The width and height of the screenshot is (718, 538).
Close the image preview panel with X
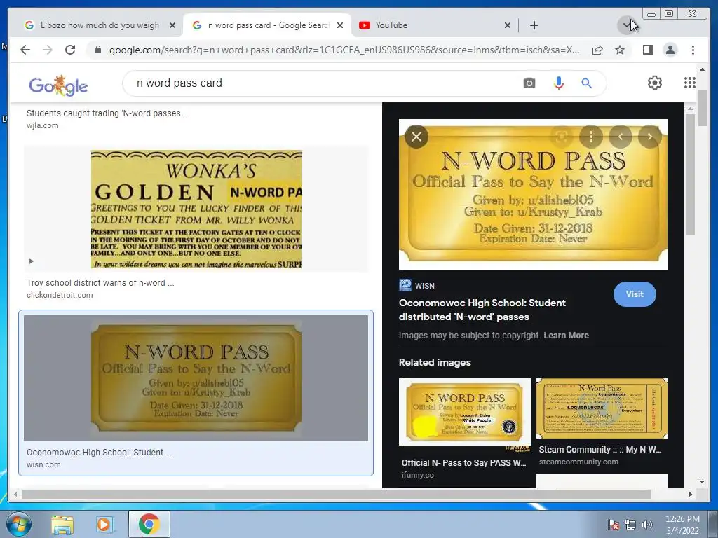tap(416, 137)
